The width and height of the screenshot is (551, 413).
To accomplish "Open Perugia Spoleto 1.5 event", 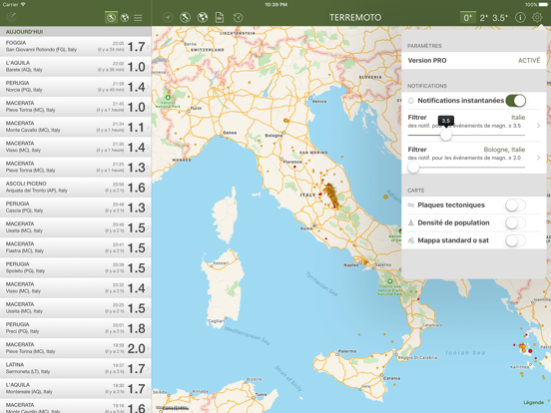I will (76, 267).
